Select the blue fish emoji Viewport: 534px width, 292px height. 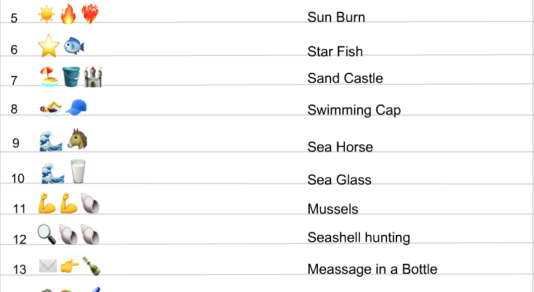coord(74,46)
